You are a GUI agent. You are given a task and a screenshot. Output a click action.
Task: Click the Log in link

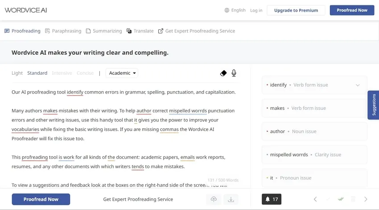(256, 10)
